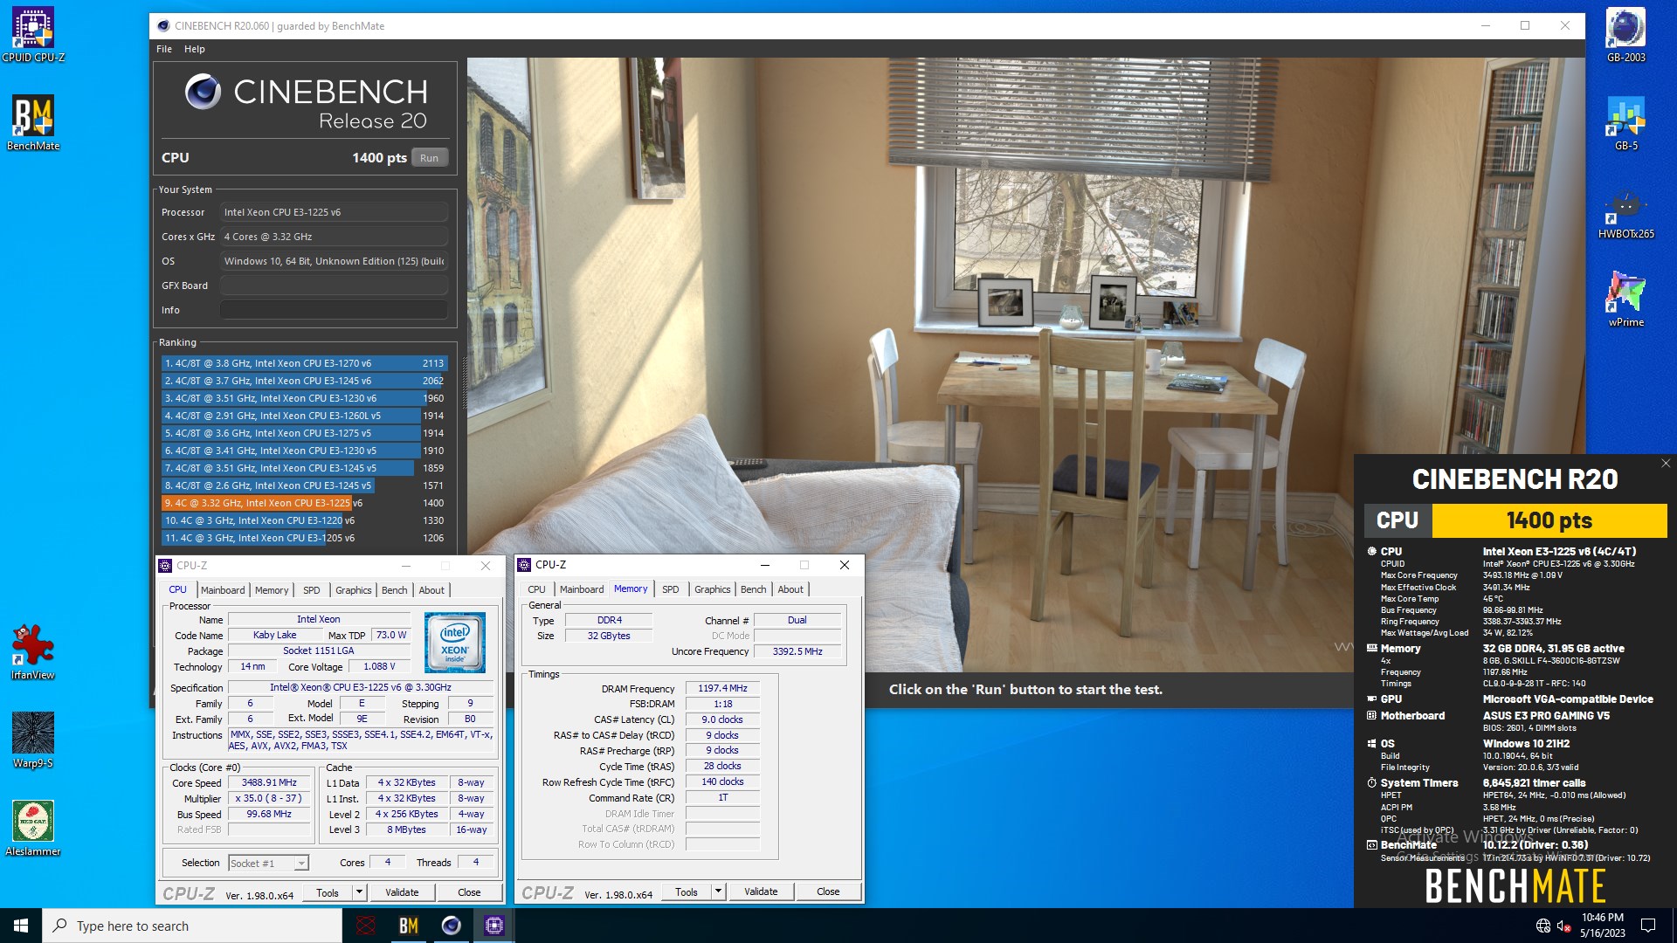Open the GB-2003 desktop shortcut
This screenshot has width=1677, height=943.
[1625, 35]
